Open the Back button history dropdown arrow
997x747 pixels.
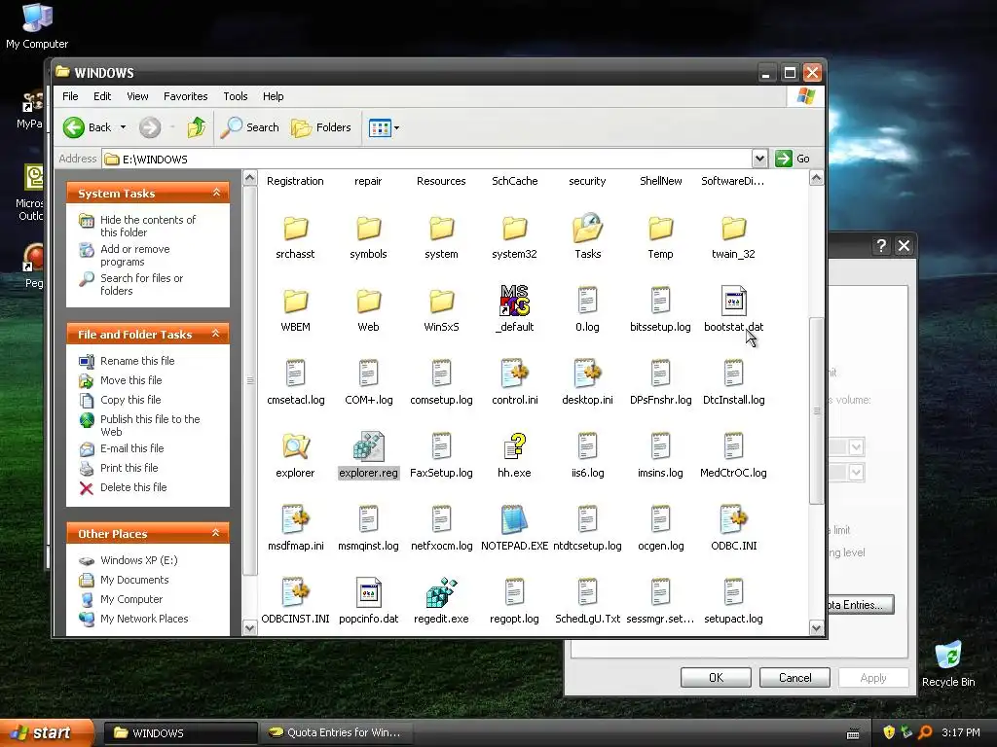[123, 127]
